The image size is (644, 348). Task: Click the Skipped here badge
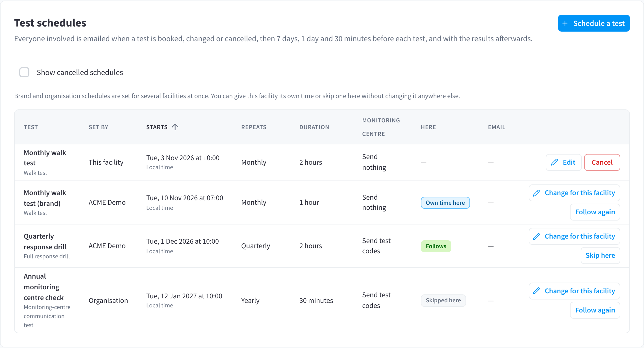(x=443, y=301)
